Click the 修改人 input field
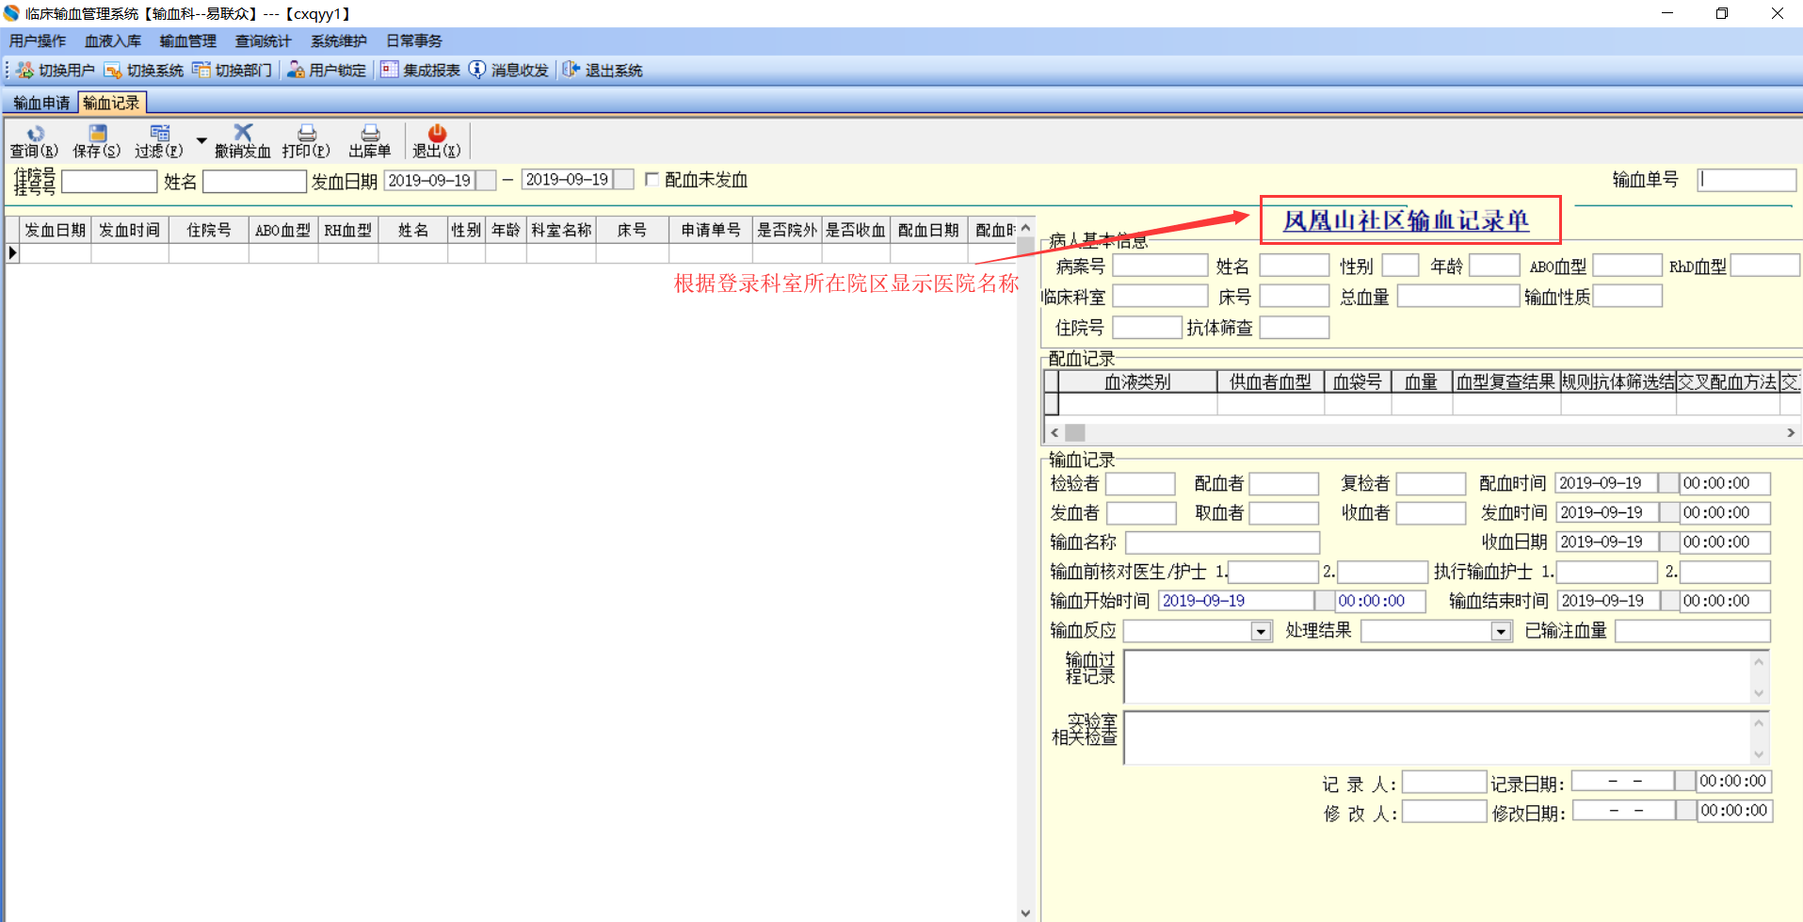The width and height of the screenshot is (1803, 922). (1444, 811)
